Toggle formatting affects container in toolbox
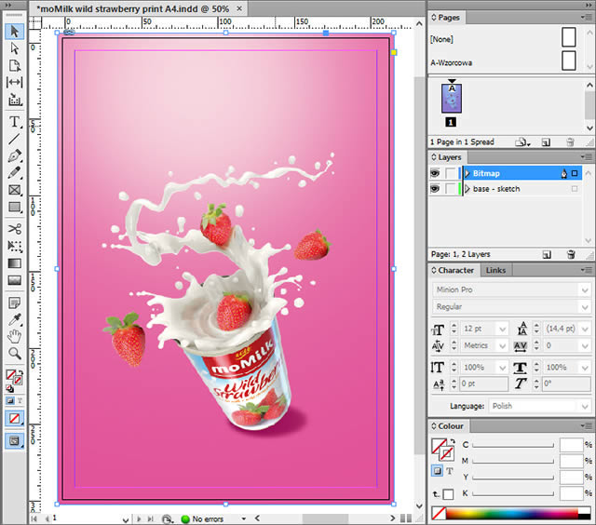596x525 pixels. click(x=10, y=400)
